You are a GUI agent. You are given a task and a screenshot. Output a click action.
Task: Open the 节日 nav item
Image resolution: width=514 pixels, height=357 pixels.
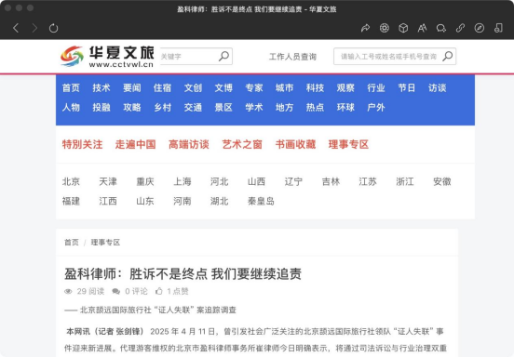(407, 87)
